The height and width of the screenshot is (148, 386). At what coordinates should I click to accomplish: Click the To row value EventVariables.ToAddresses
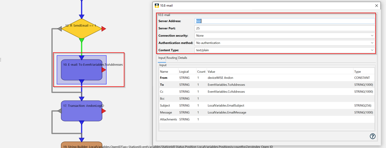pyautogui.click(x=226, y=85)
